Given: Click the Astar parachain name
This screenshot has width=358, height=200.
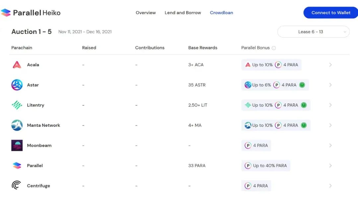Looking at the screenshot, I should (x=33, y=85).
